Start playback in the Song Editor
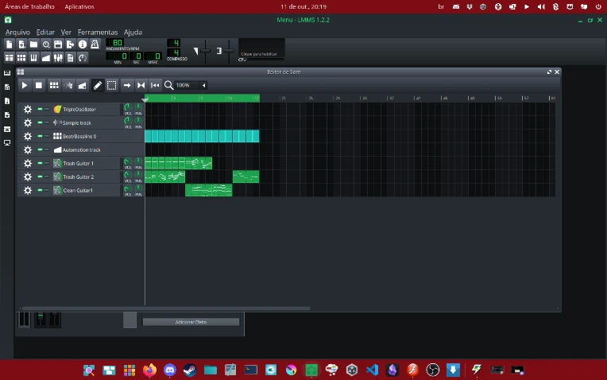The width and height of the screenshot is (607, 380). point(25,85)
